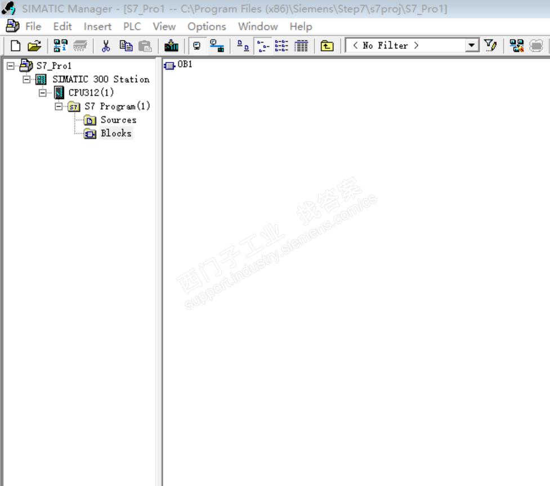Image resolution: width=550 pixels, height=486 pixels.
Task: Click the OB1 block icon
Action: click(x=169, y=65)
